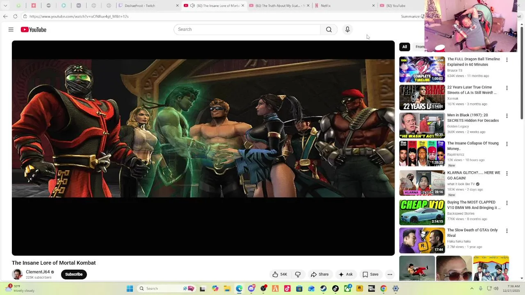
Task: Open options menu for GTA's Only Rival video
Action: 507,231
